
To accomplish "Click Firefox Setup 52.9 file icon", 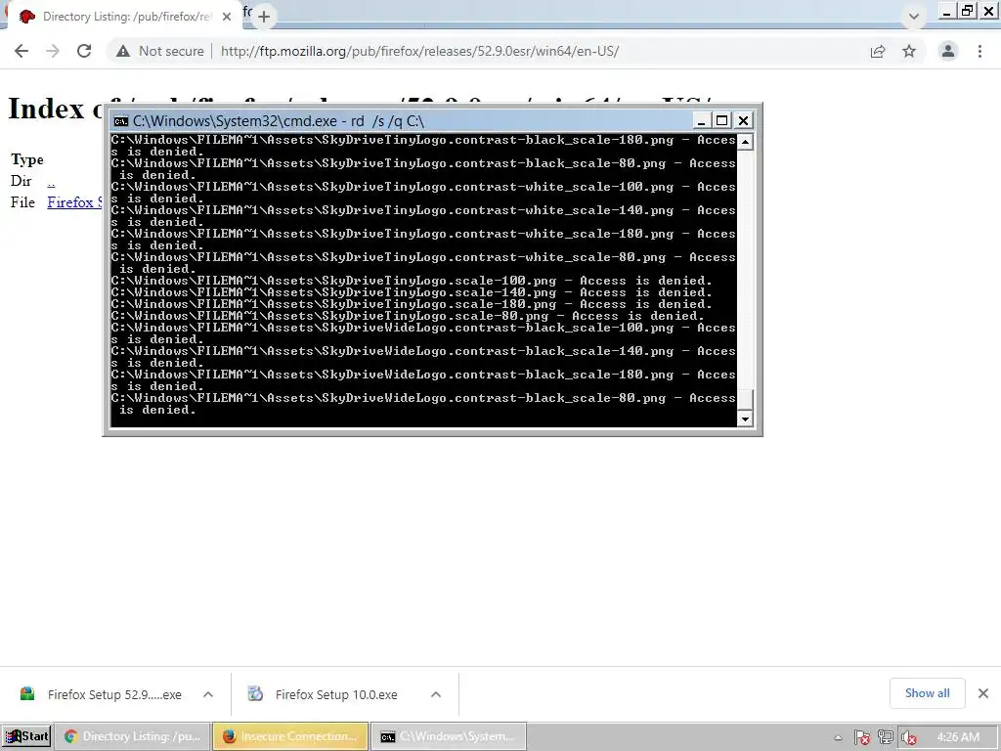I will click(27, 693).
